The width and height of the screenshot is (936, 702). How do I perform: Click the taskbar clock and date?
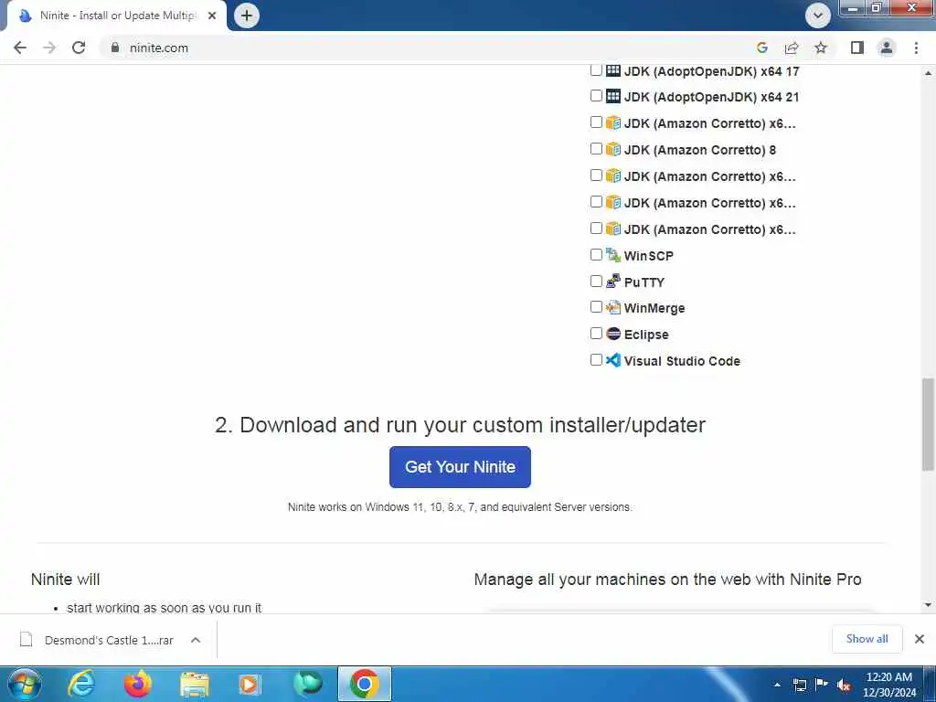(x=888, y=685)
